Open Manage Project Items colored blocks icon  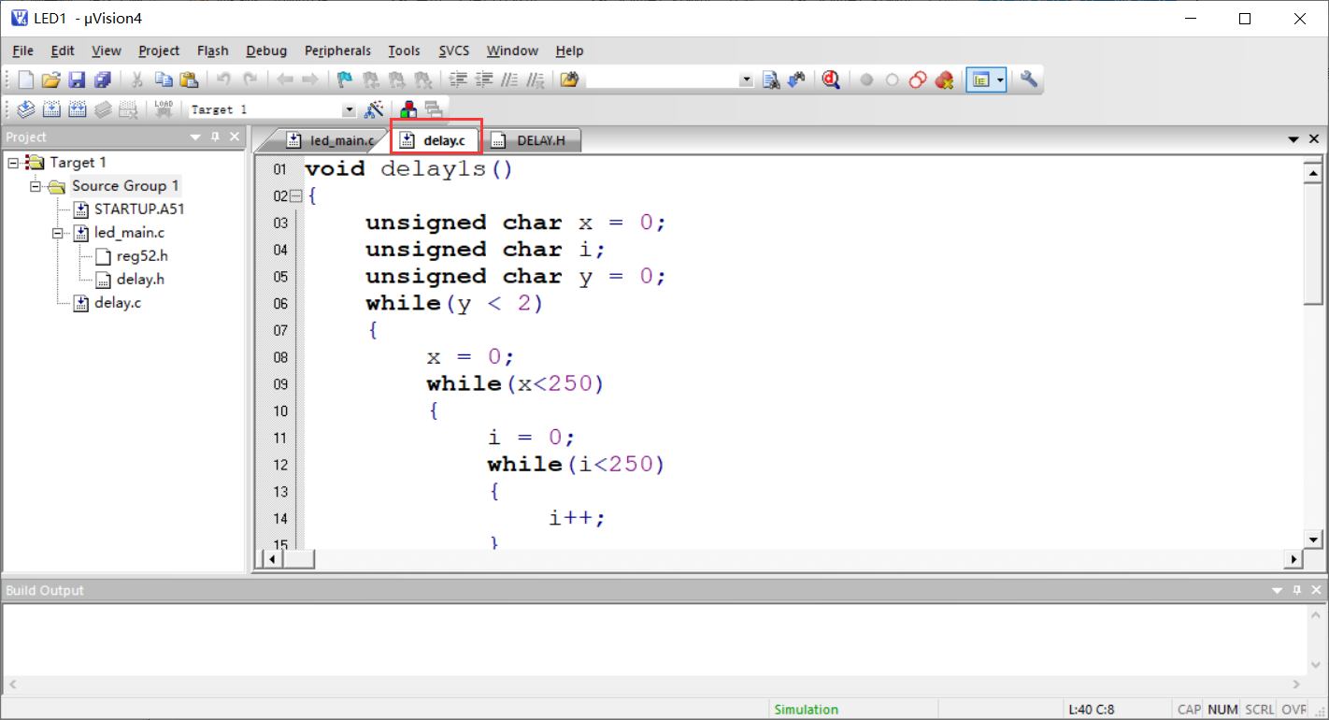[408, 109]
